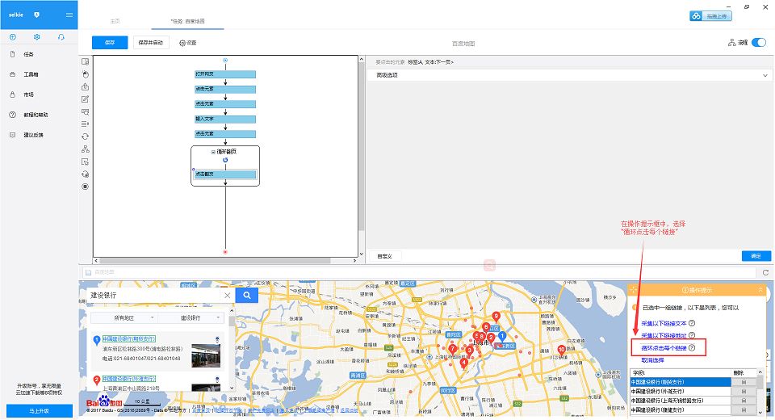Select the mouse click-element tool icon
This screenshot has width=775, height=420.
pyautogui.click(x=85, y=74)
